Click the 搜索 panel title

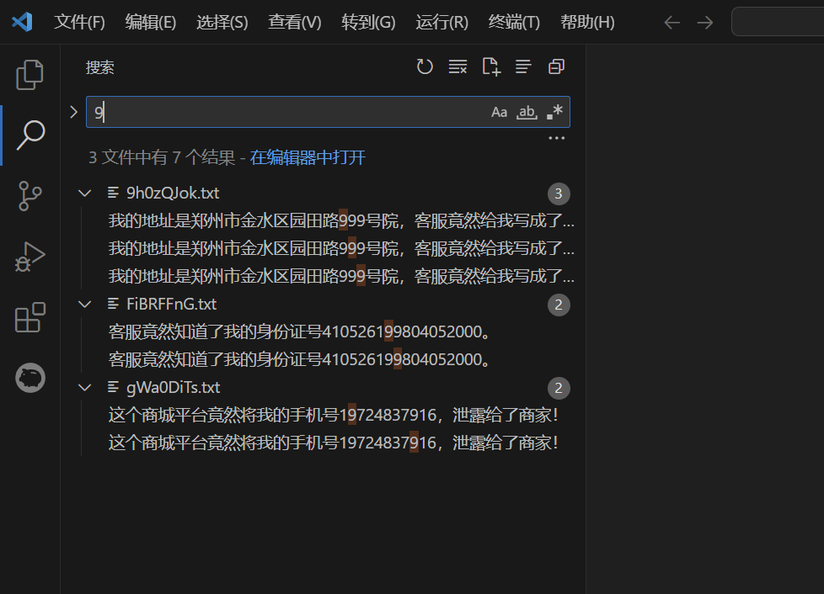pos(100,67)
